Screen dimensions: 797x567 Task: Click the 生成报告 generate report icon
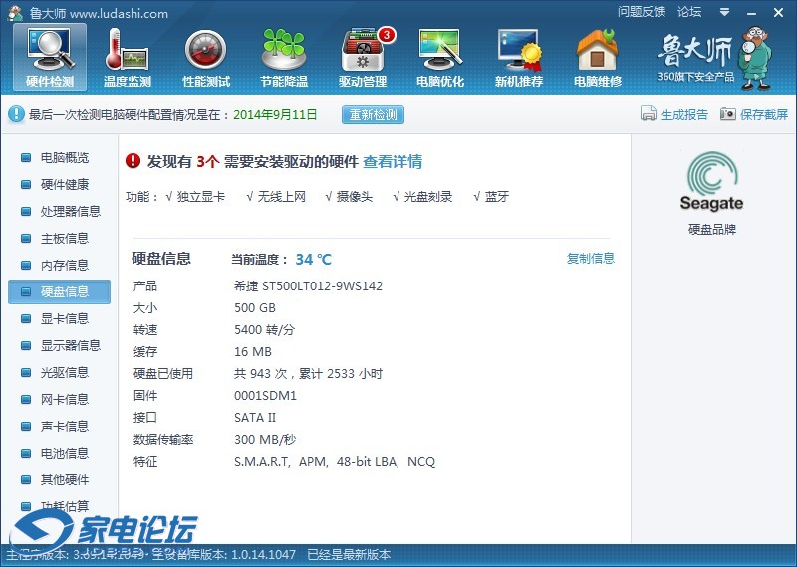click(649, 114)
